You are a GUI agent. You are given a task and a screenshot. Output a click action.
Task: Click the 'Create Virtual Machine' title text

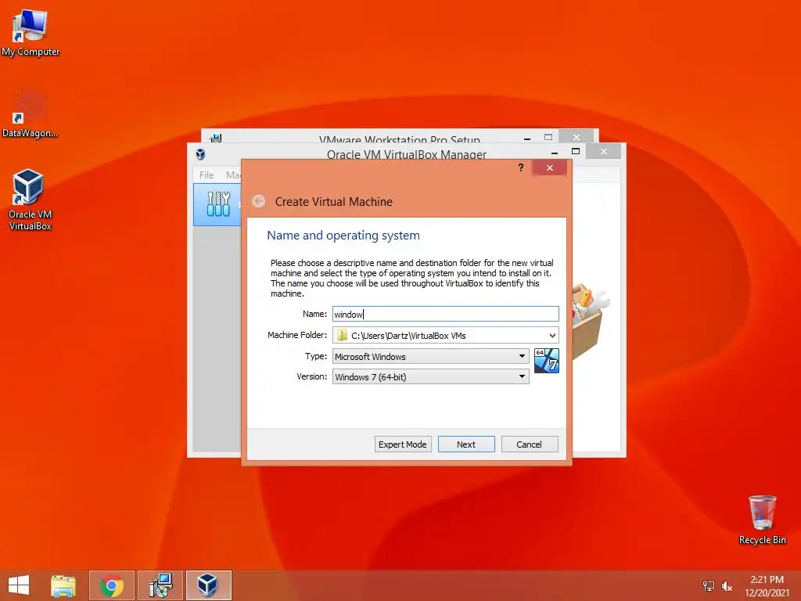[x=333, y=202]
